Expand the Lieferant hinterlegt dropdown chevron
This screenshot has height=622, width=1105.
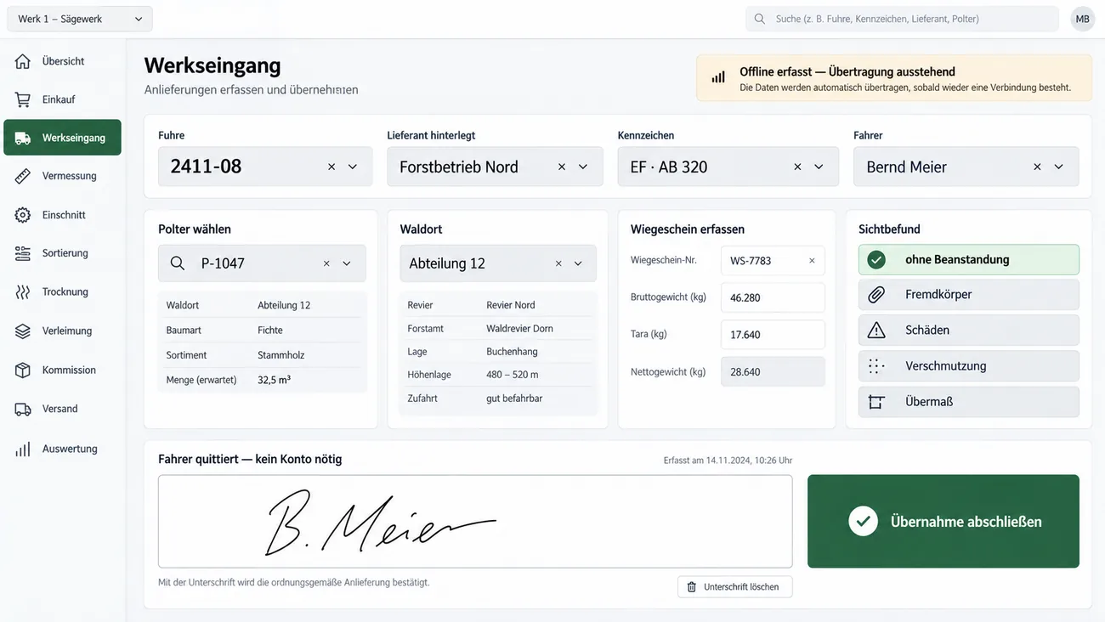tap(583, 167)
